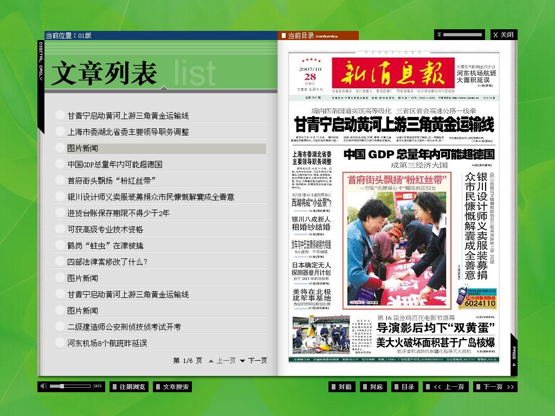This screenshot has width=555, height=416.
Task: Click the list's 下一页 down arrow
Action: pos(242,361)
